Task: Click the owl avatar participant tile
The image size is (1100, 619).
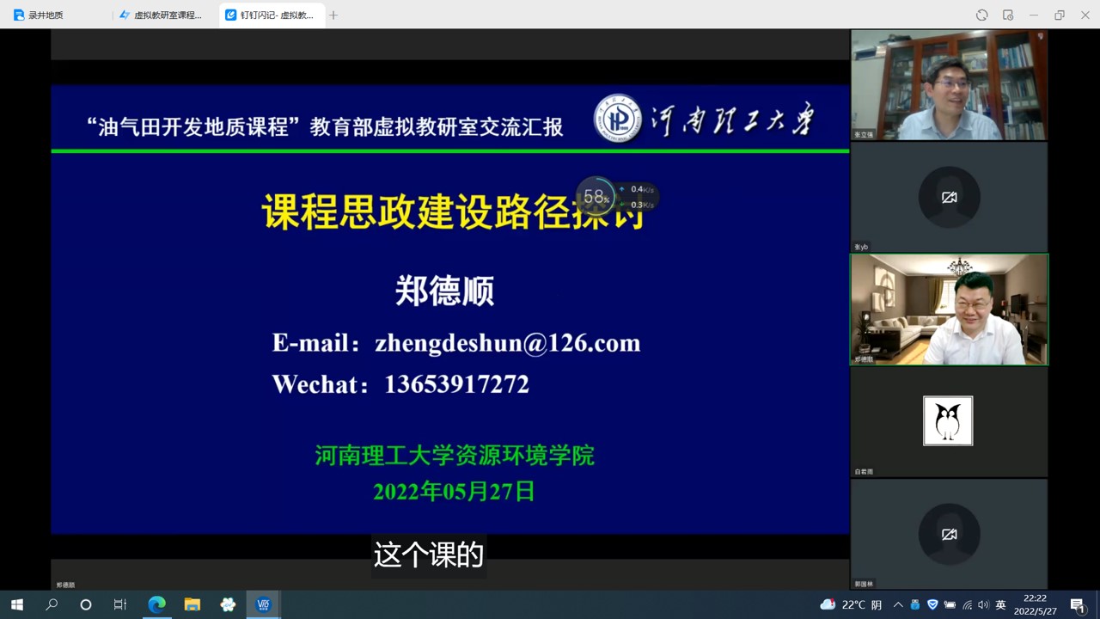Action: click(948, 421)
